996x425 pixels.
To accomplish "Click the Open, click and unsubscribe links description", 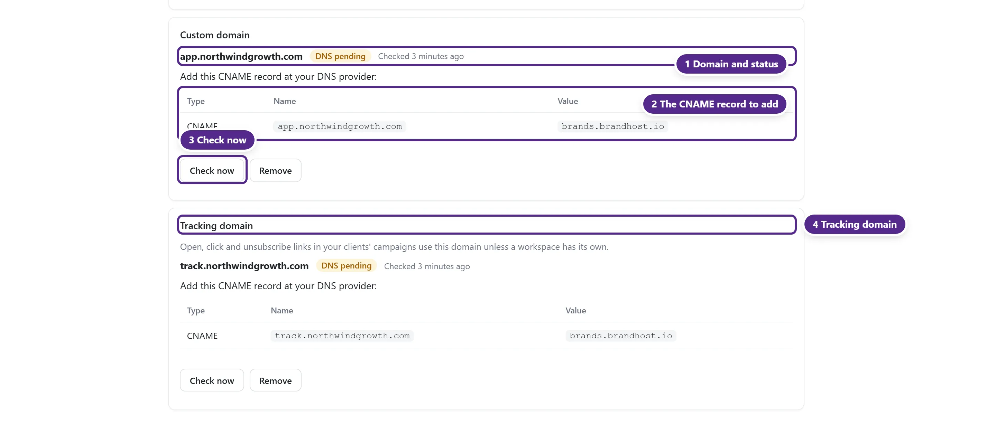I will pyautogui.click(x=394, y=246).
